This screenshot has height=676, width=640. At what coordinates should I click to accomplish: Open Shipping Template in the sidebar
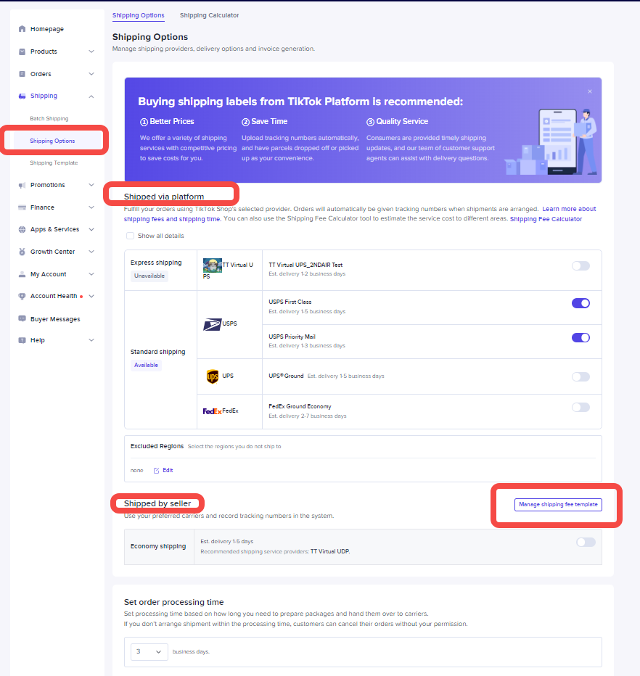tap(54, 163)
